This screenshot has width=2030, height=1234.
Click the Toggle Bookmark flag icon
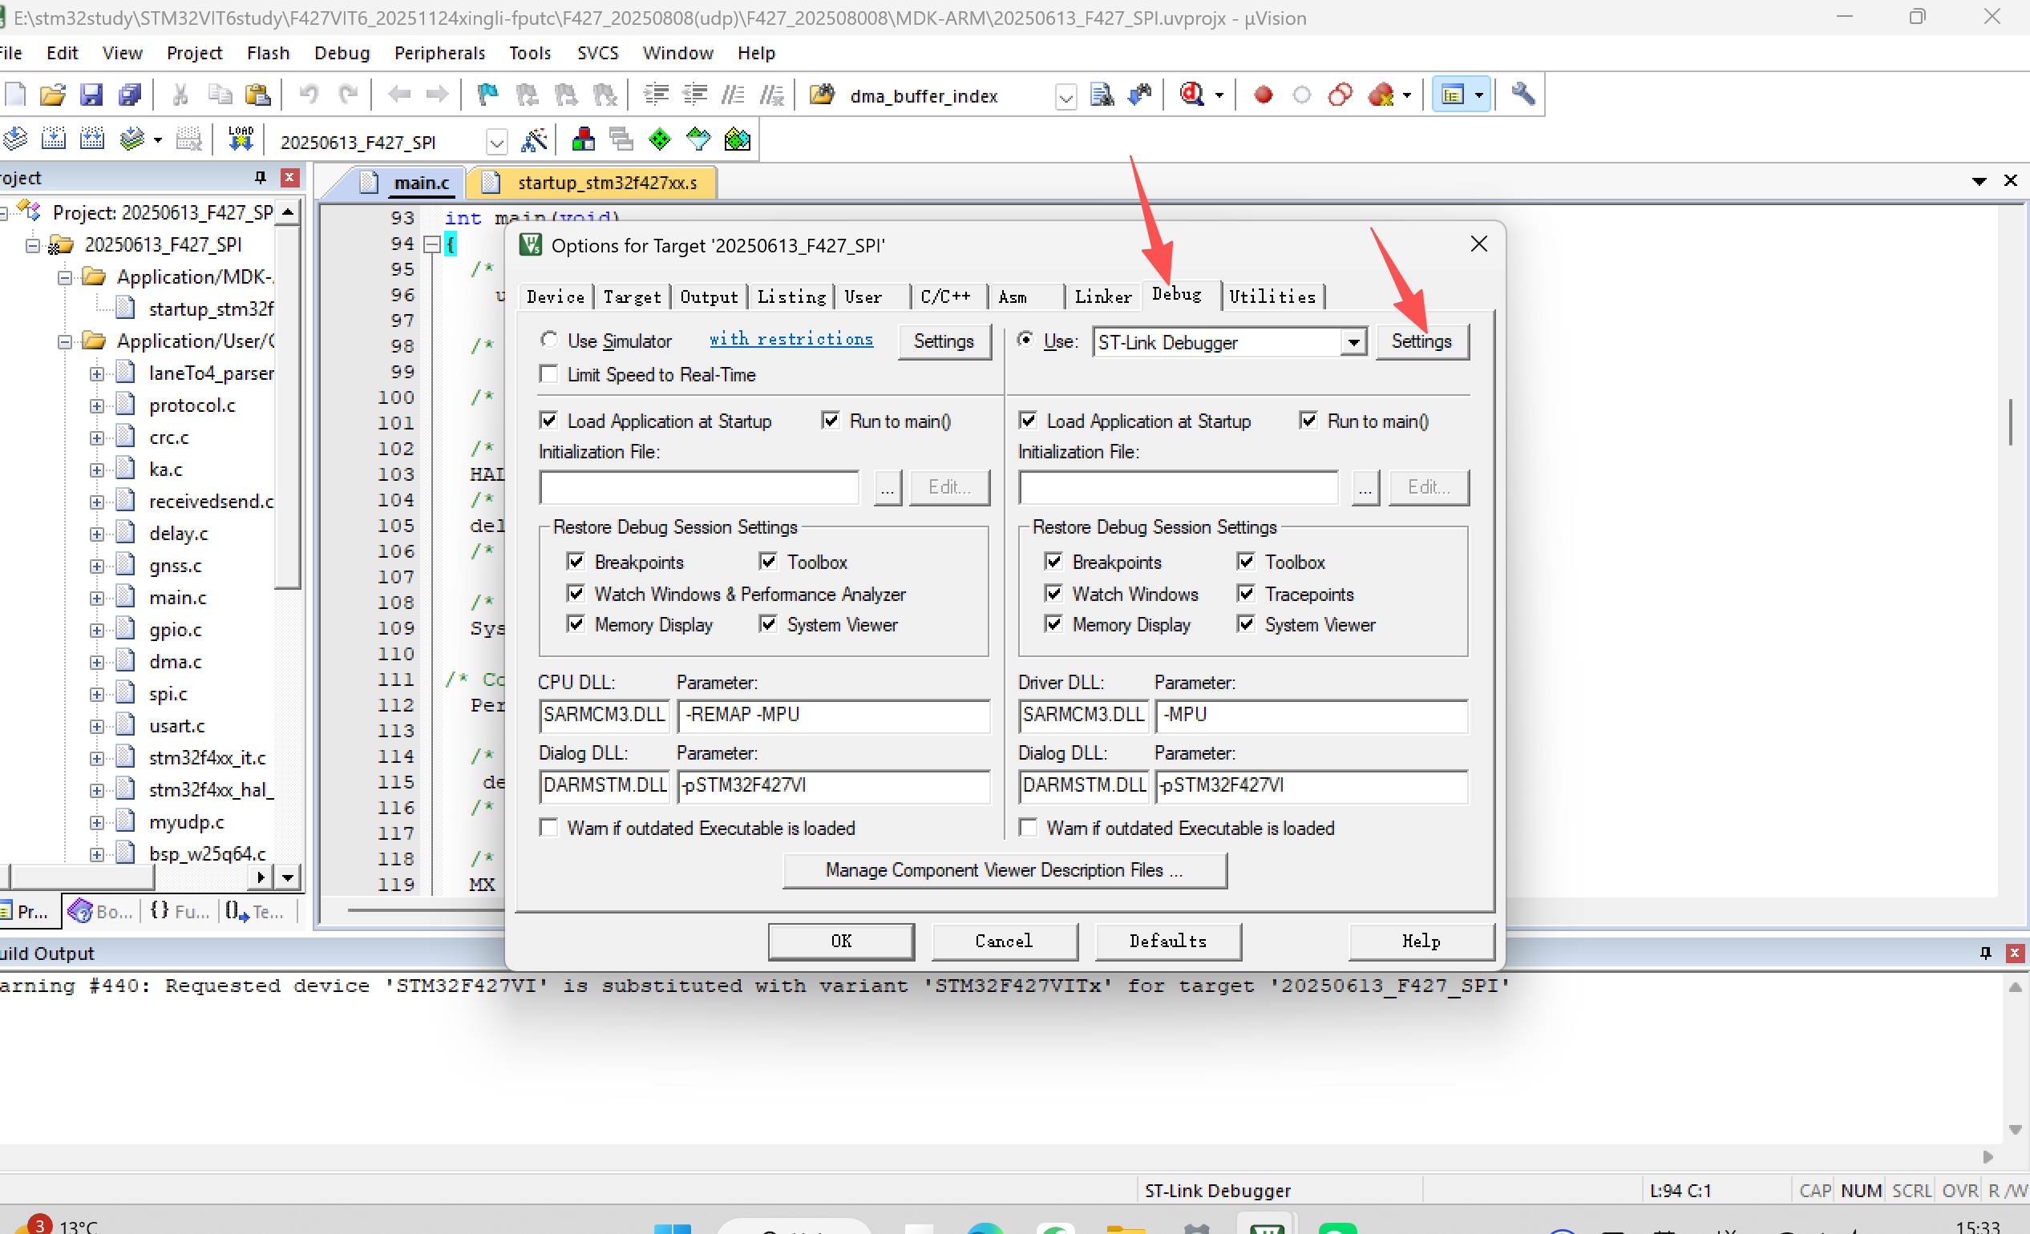pyautogui.click(x=487, y=95)
